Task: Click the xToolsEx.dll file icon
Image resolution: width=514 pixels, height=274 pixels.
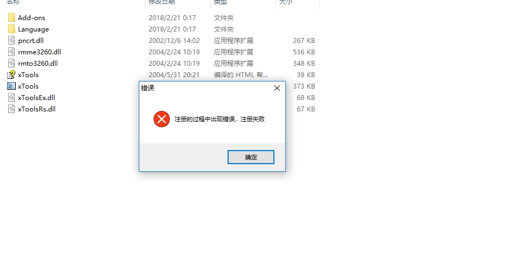Action: pyautogui.click(x=11, y=97)
